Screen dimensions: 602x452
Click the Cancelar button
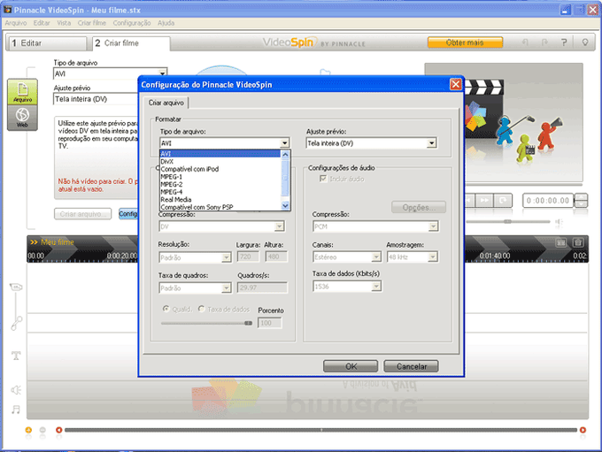coord(411,366)
